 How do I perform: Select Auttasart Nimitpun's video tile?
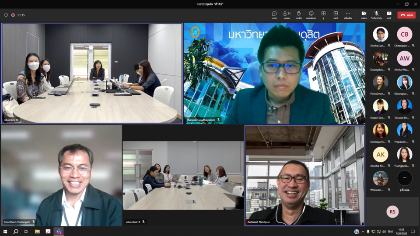pos(304,175)
